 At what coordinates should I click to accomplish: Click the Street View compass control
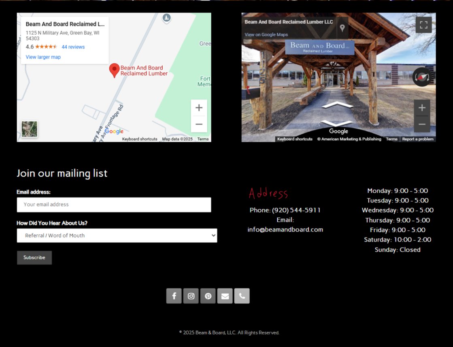[422, 77]
